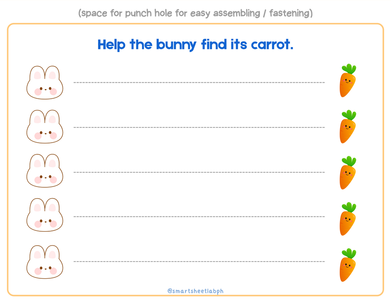Click the first carrot at top
The width and height of the screenshot is (391, 302).
coord(347,82)
